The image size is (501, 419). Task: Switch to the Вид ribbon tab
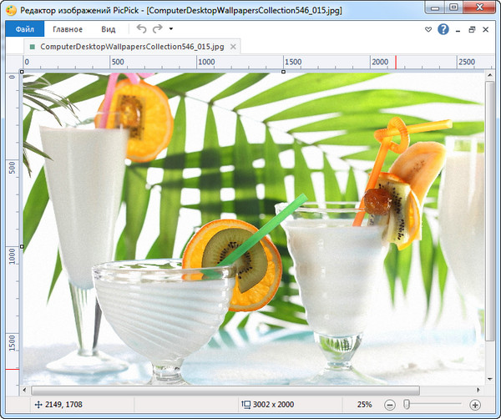pyautogui.click(x=109, y=29)
